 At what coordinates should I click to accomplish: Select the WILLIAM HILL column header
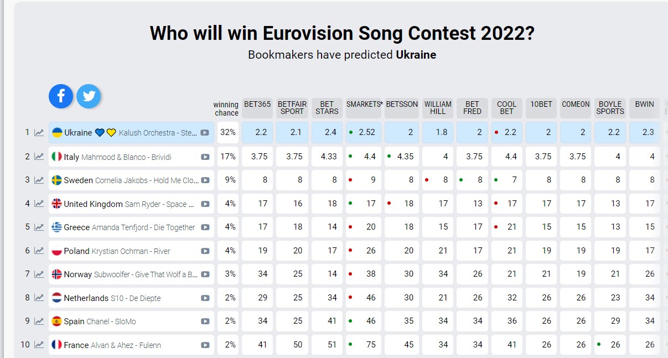point(438,107)
